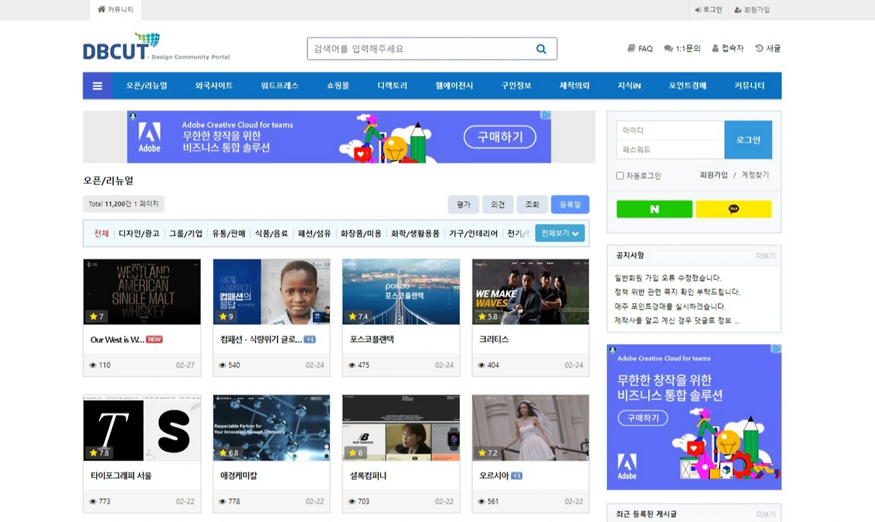Screen dimensions: 875x522
Task: Open the 컴패션 thumbnail image
Action: [271, 291]
